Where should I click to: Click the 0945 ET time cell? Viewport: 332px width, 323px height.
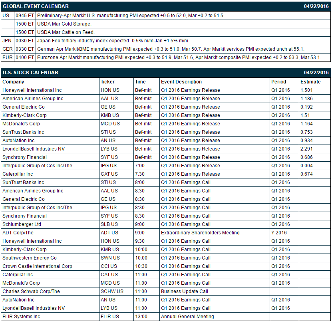coord(25,16)
